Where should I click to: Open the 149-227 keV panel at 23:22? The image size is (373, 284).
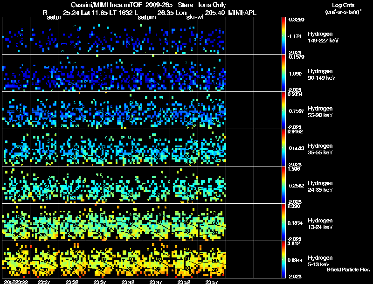(x=16, y=36)
